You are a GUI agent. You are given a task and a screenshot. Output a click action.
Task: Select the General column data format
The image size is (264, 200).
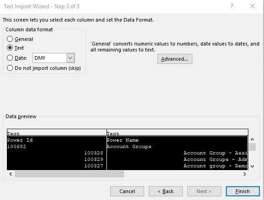click(10, 39)
